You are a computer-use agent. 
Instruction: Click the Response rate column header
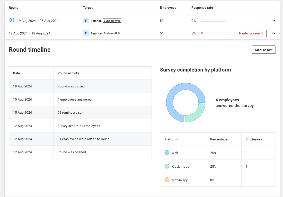point(202,7)
